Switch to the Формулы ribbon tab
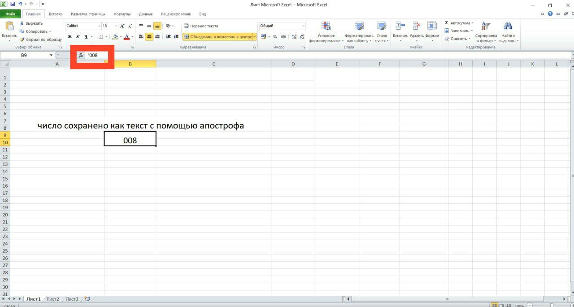Image resolution: width=574 pixels, height=307 pixels. click(x=122, y=14)
